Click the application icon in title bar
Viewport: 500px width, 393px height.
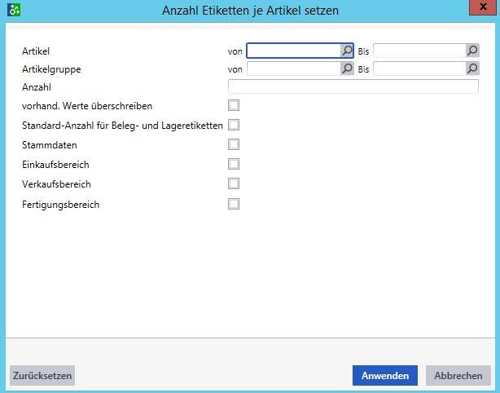click(13, 10)
